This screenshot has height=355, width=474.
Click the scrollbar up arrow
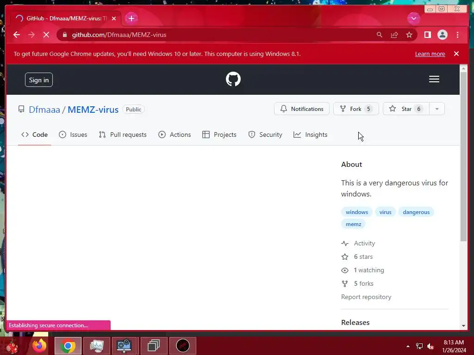[463, 68]
